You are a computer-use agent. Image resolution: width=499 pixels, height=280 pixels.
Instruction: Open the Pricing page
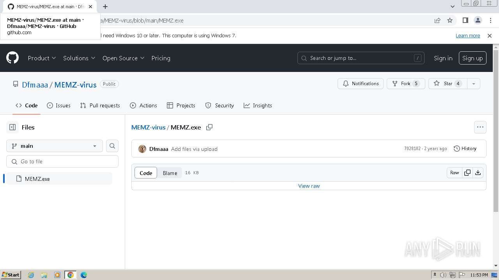(161, 58)
